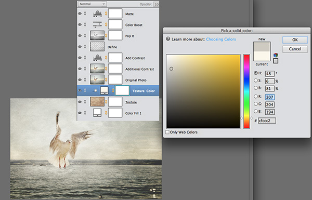
Task: Click the red value field showing 207
Action: click(x=269, y=97)
